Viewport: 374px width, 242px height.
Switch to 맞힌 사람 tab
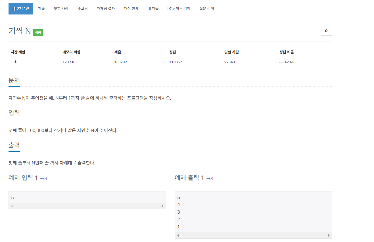61,9
